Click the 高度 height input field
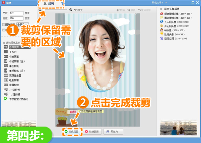Screen dimensions: 201x143 pyautogui.click(x=16, y=18)
